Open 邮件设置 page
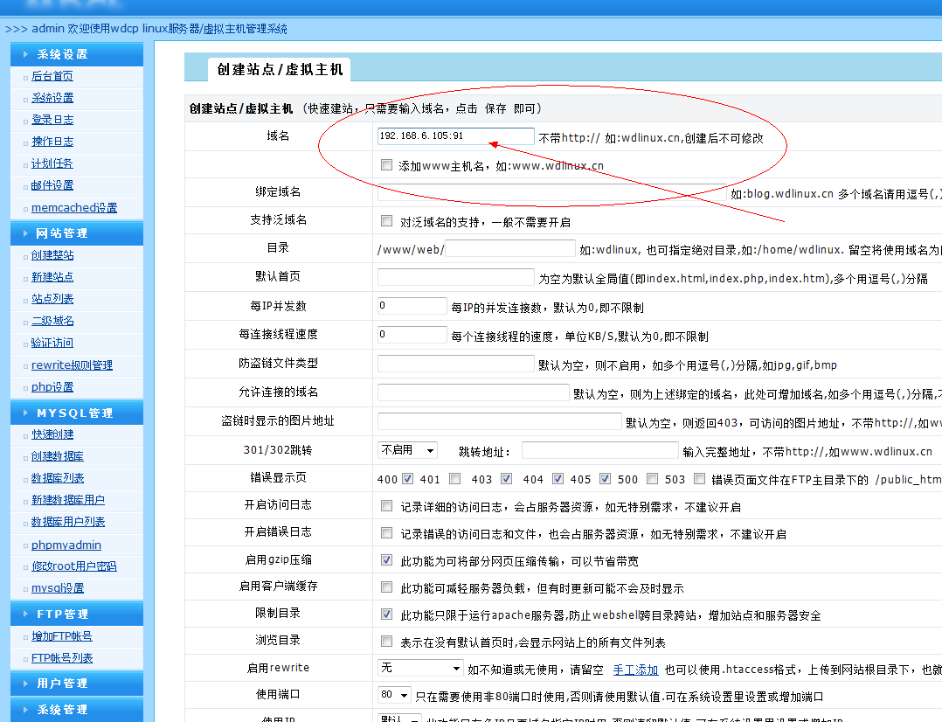 pos(52,185)
